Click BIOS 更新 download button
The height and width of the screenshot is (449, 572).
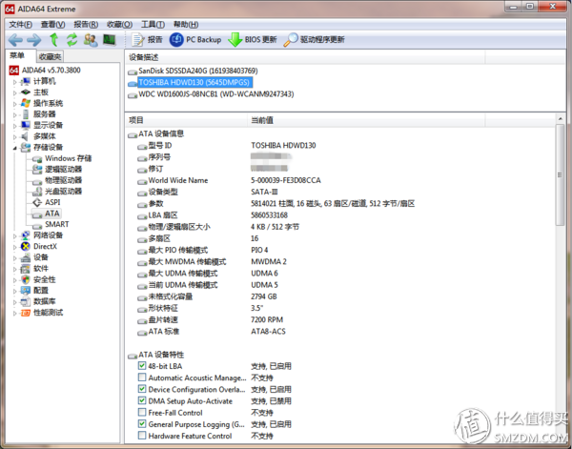click(252, 39)
